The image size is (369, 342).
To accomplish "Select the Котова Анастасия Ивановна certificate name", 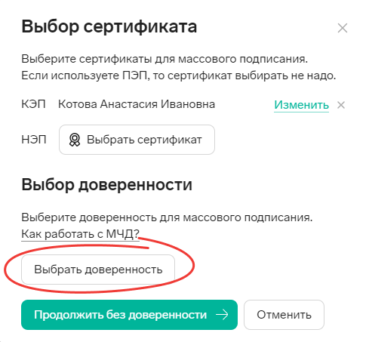I will (x=137, y=104).
